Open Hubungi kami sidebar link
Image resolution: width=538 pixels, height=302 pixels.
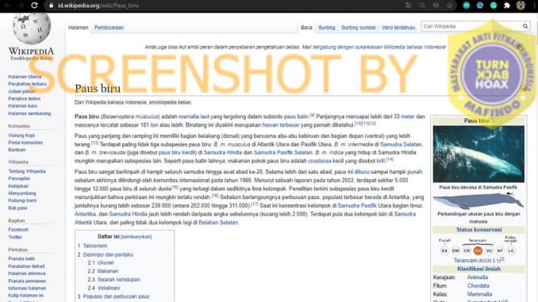click(x=22, y=201)
